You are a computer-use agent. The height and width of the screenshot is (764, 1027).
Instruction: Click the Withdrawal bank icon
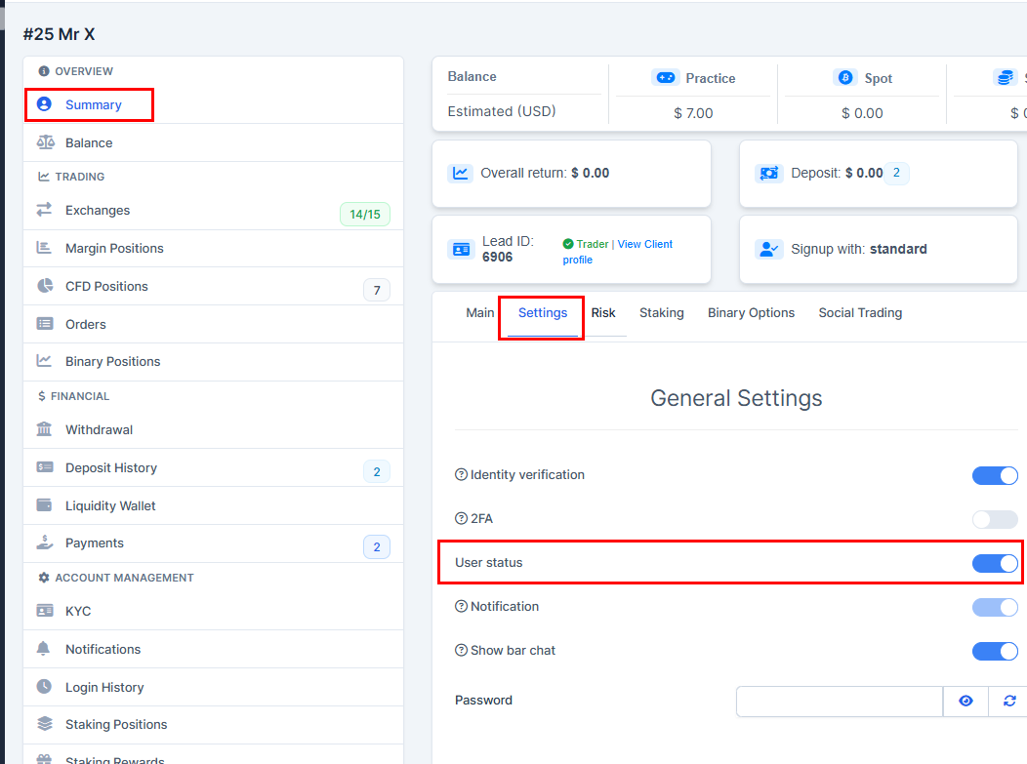45,429
